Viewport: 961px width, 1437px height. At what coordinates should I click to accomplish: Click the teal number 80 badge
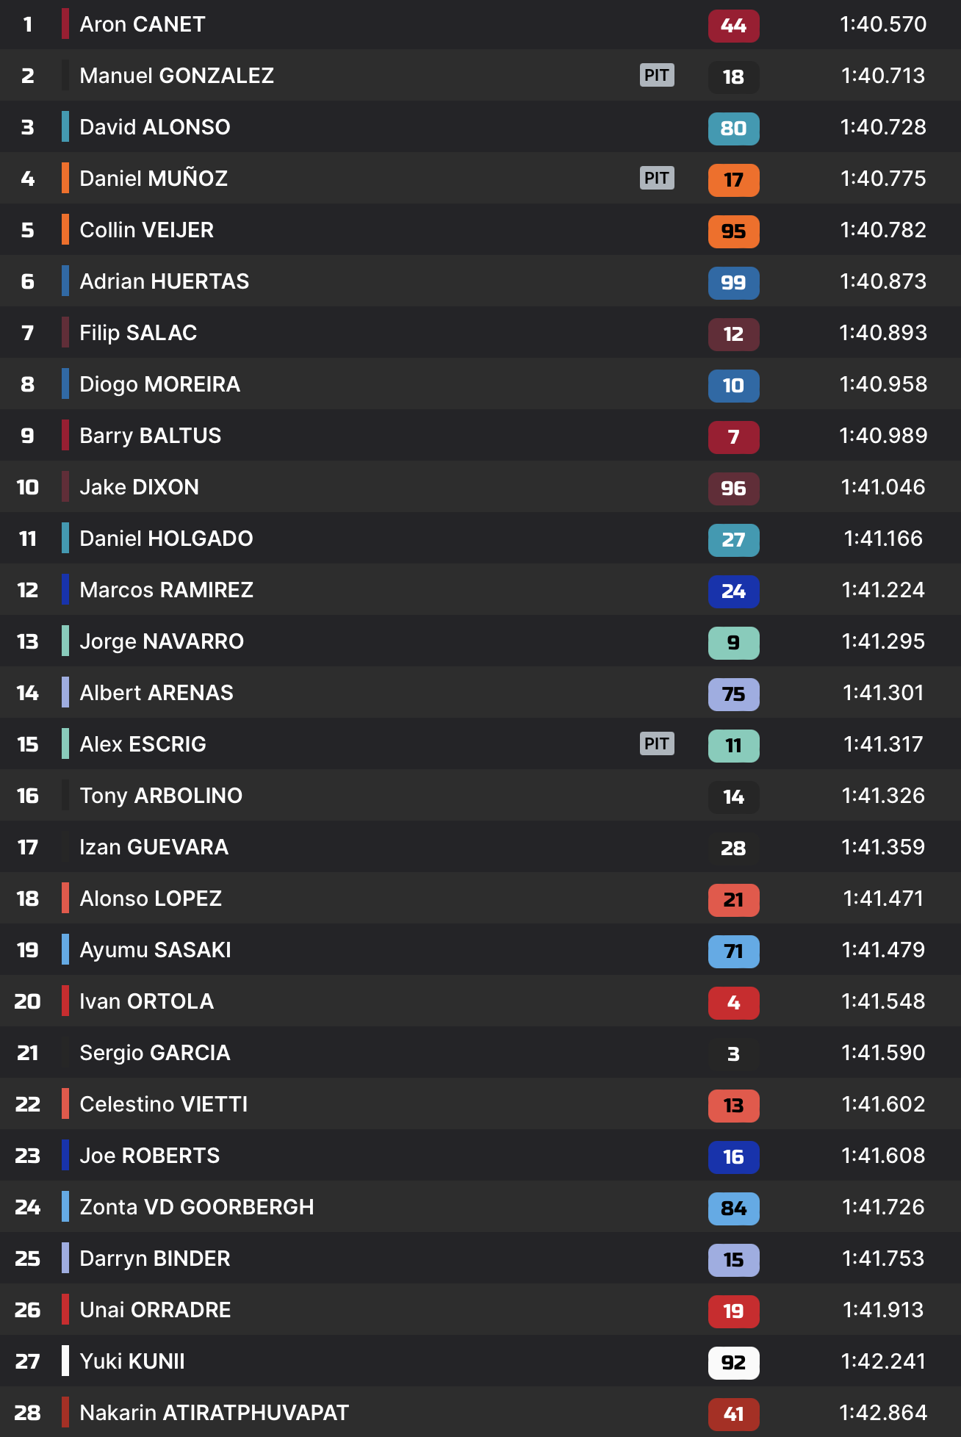[733, 129]
